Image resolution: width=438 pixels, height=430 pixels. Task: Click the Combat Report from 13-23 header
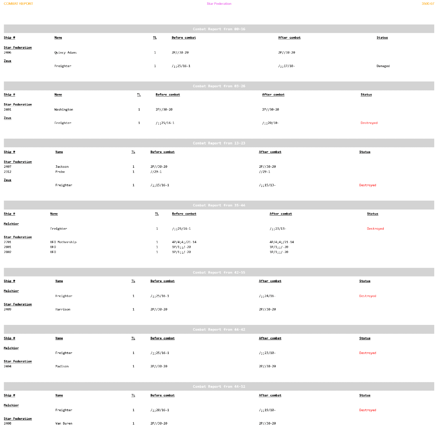(219, 143)
